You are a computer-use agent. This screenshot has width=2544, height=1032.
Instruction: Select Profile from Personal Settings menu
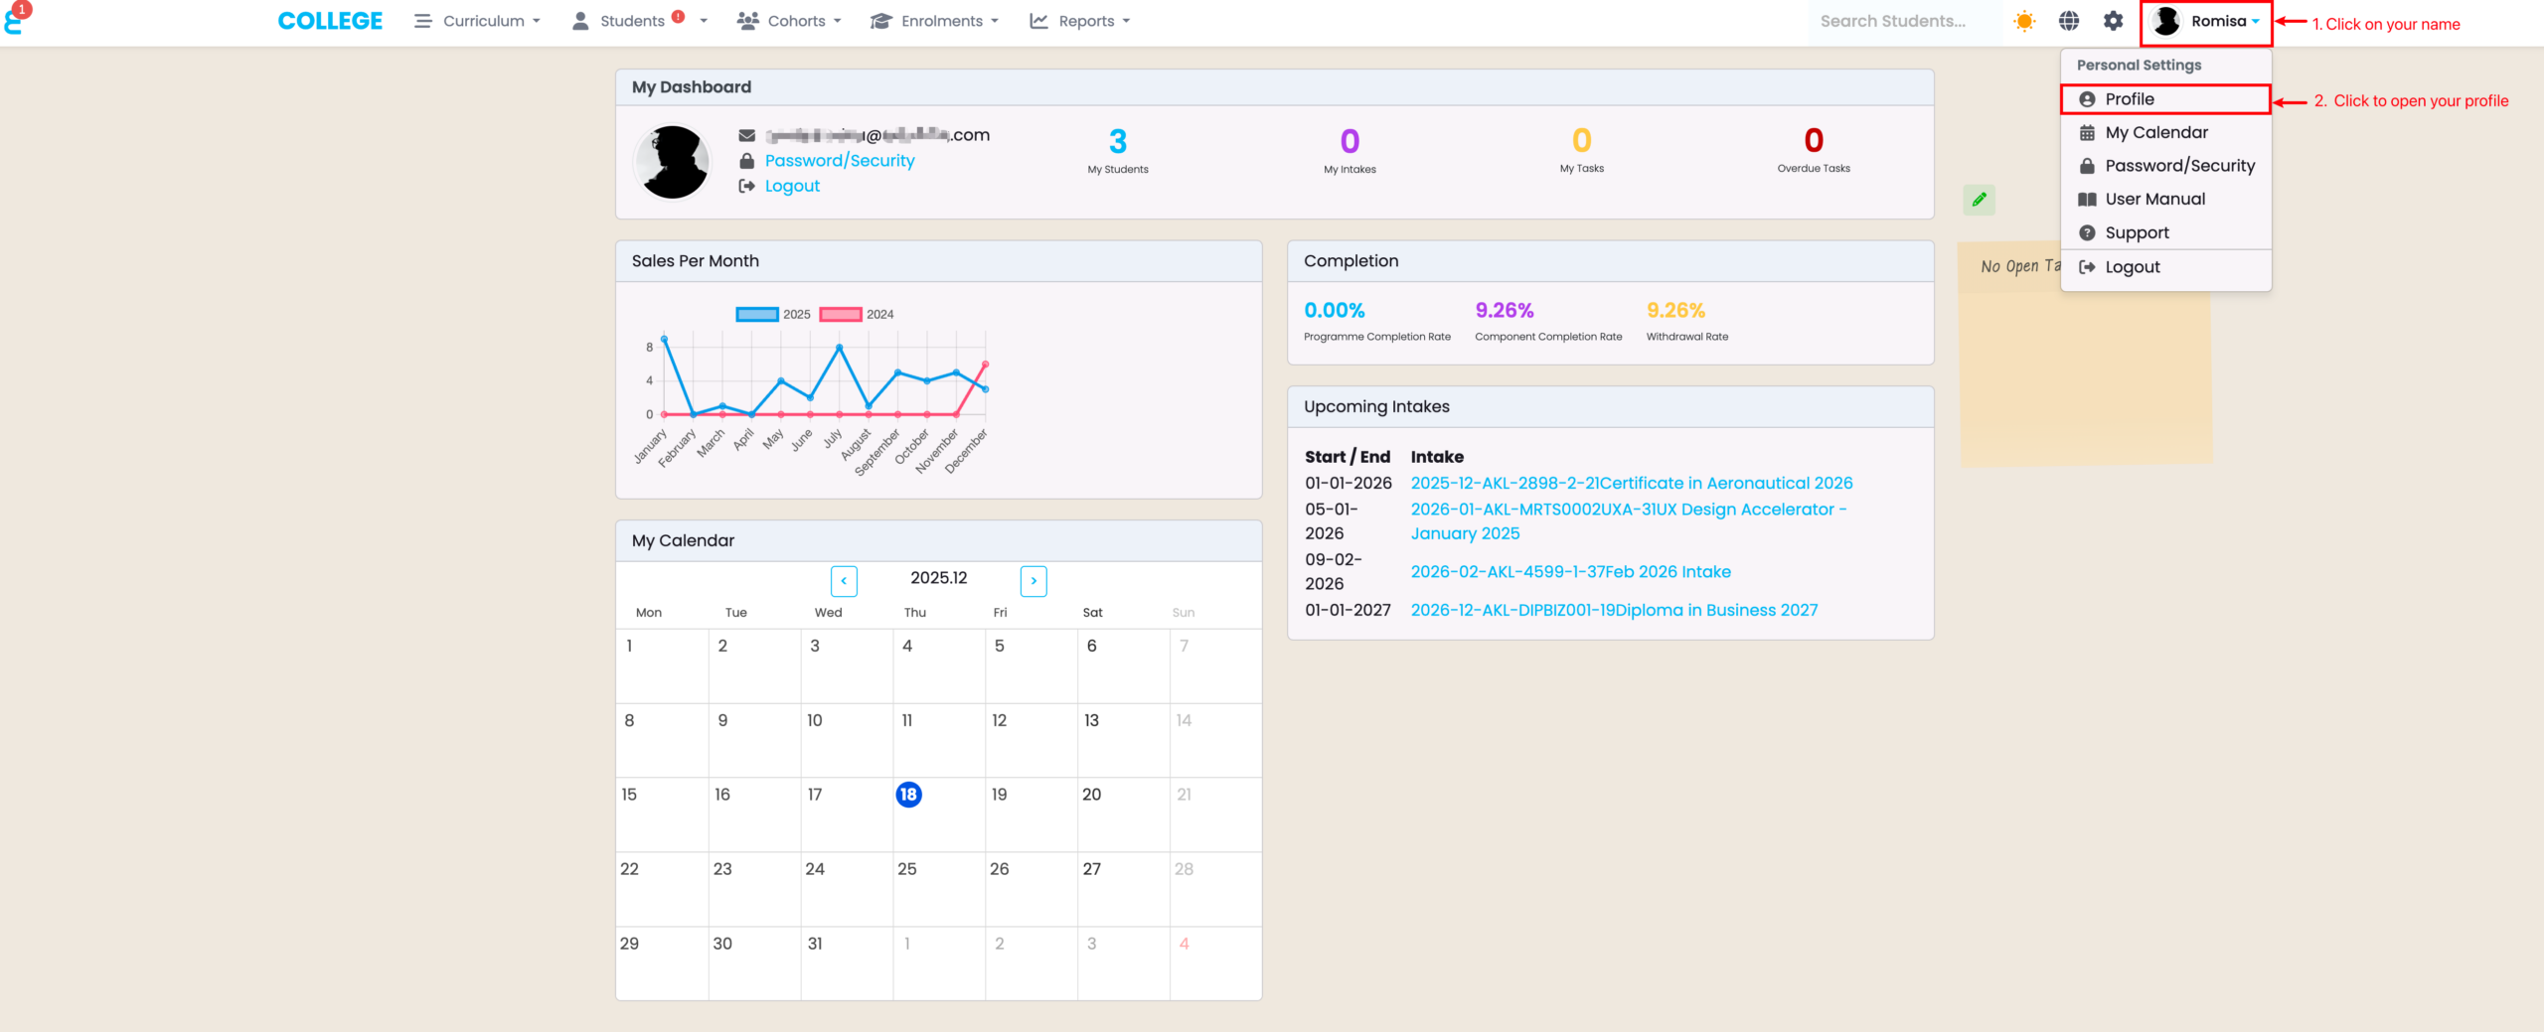[2130, 99]
